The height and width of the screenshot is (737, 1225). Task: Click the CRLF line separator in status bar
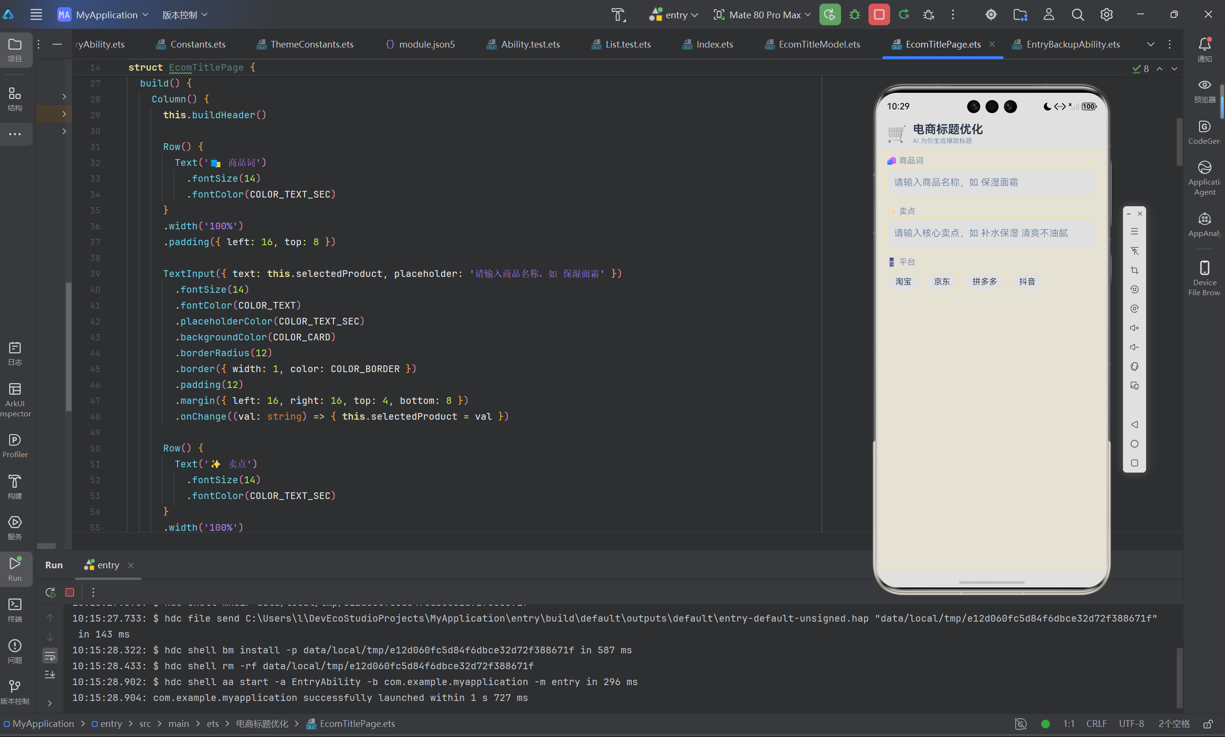(1096, 724)
